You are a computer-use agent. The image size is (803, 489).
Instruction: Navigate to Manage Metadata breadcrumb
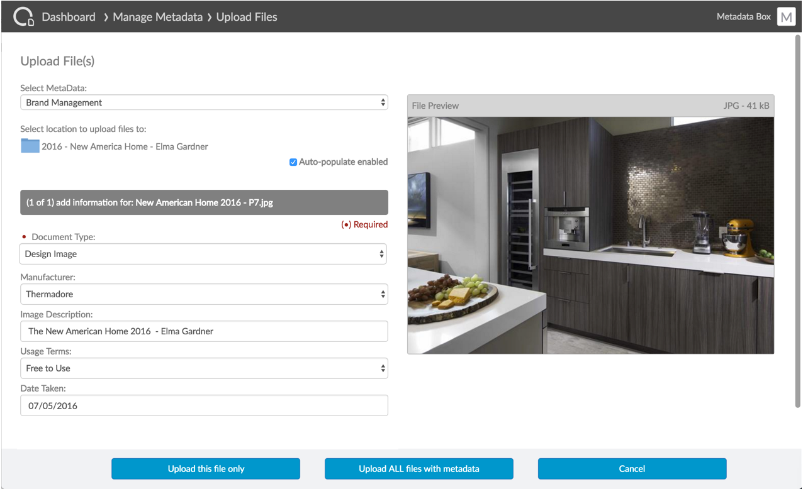coord(157,17)
